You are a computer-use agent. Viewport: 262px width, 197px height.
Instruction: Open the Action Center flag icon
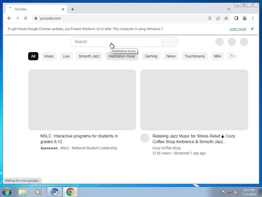point(224,192)
